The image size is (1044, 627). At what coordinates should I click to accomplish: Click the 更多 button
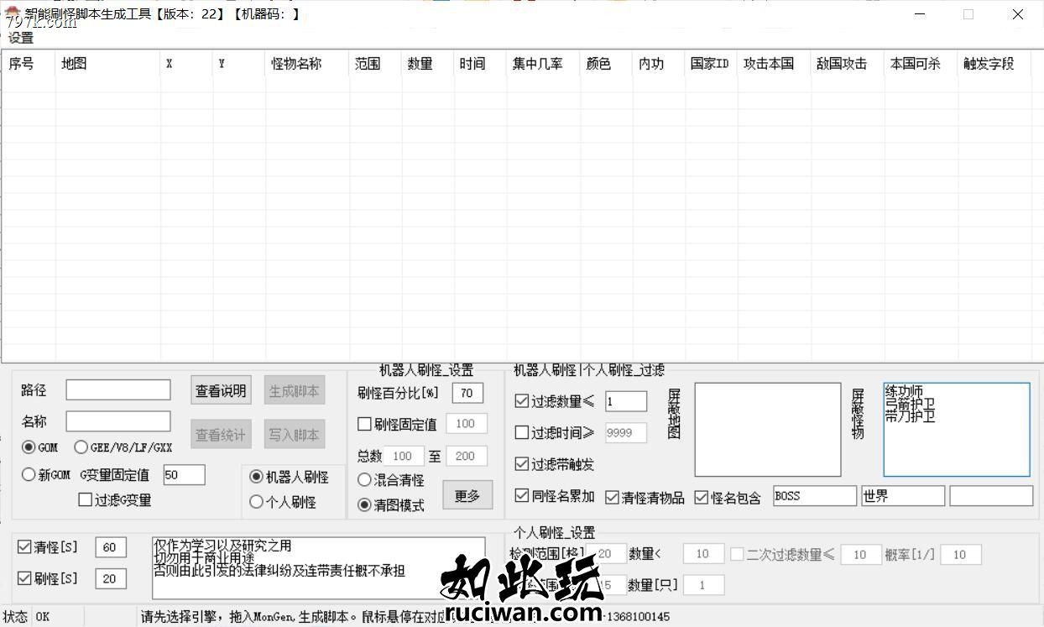467,495
